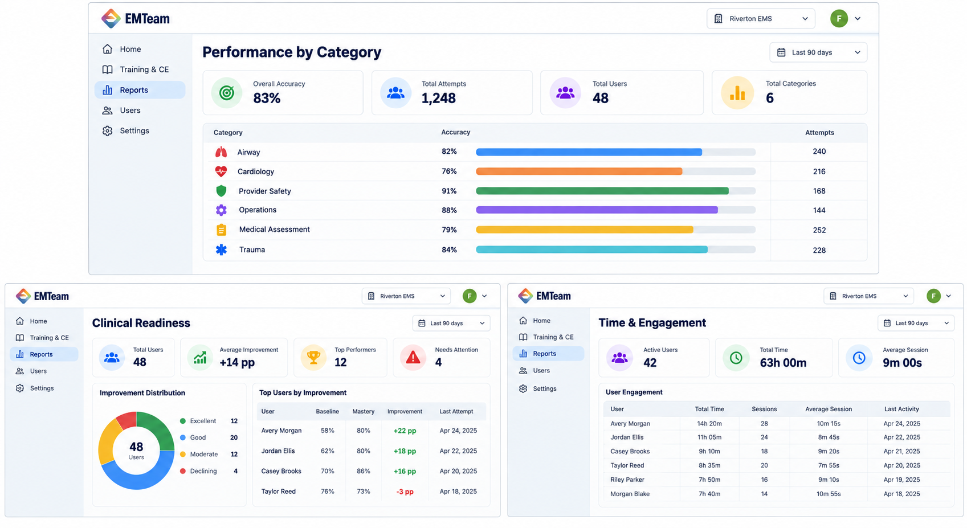This screenshot has height=528, width=967.
Task: Click the Needs Attention warning icon
Action: 413,358
